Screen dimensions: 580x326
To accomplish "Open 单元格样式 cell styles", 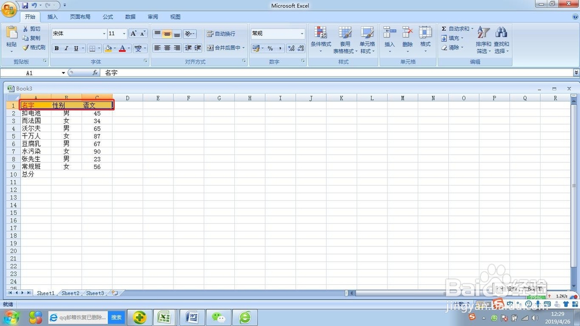I will tap(367, 39).
